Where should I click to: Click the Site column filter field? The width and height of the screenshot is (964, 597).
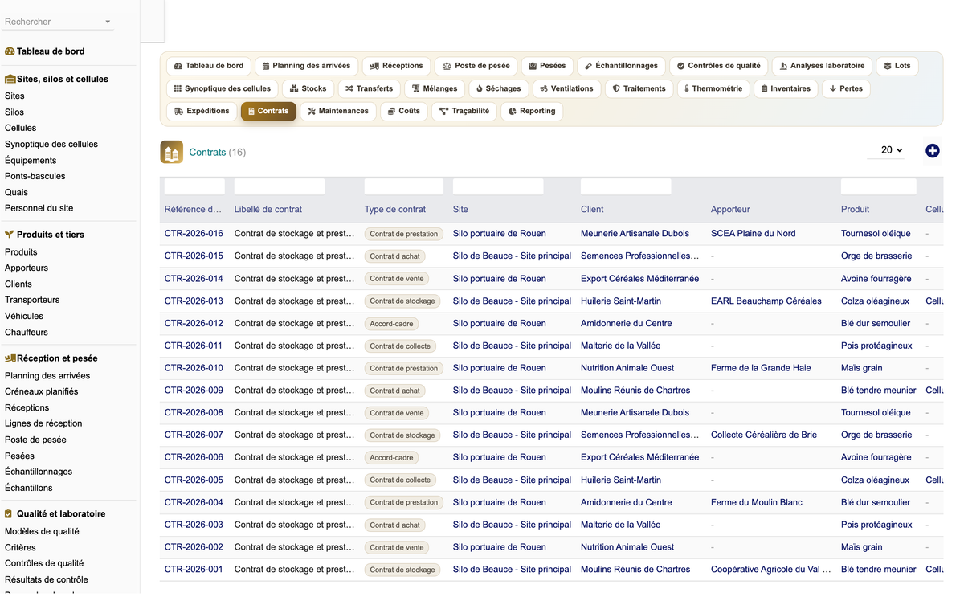pos(498,186)
